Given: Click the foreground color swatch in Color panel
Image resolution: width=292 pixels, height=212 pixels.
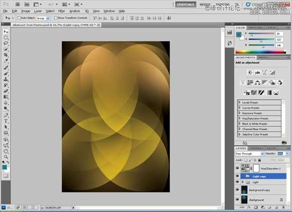Looking at the screenshot, I should [239, 35].
